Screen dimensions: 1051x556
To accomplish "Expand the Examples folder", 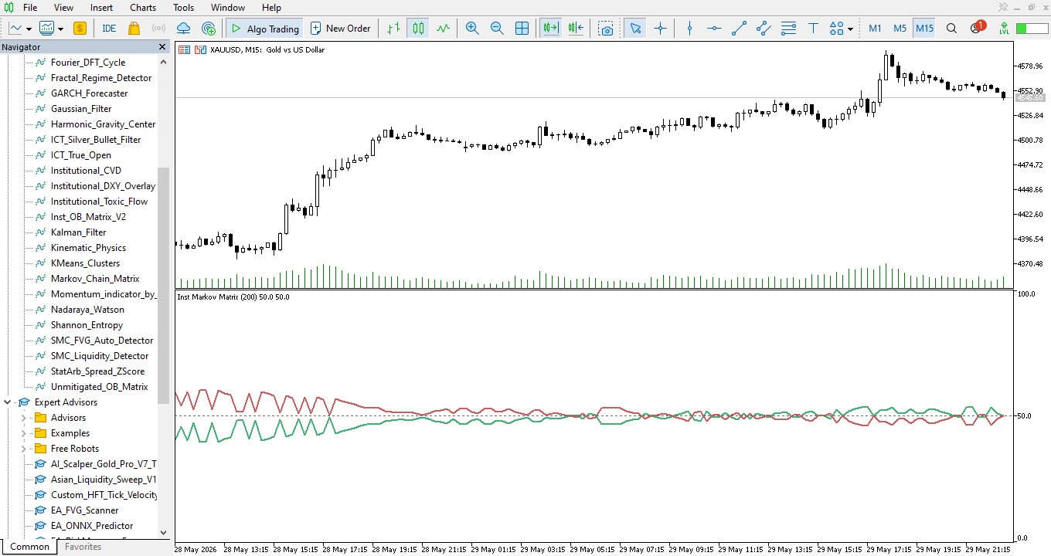I will 23,433.
